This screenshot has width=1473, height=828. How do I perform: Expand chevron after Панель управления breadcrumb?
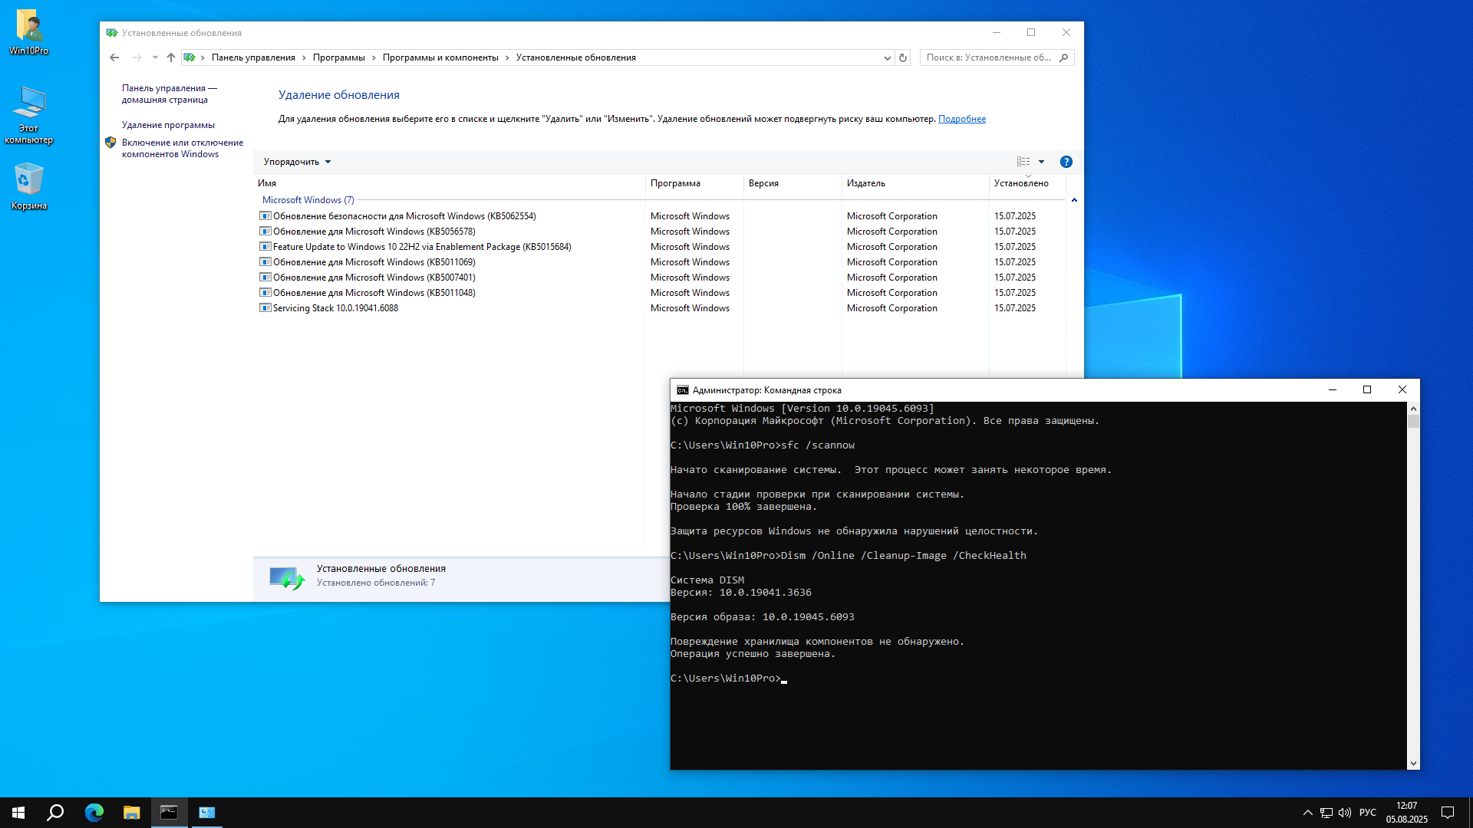point(304,58)
